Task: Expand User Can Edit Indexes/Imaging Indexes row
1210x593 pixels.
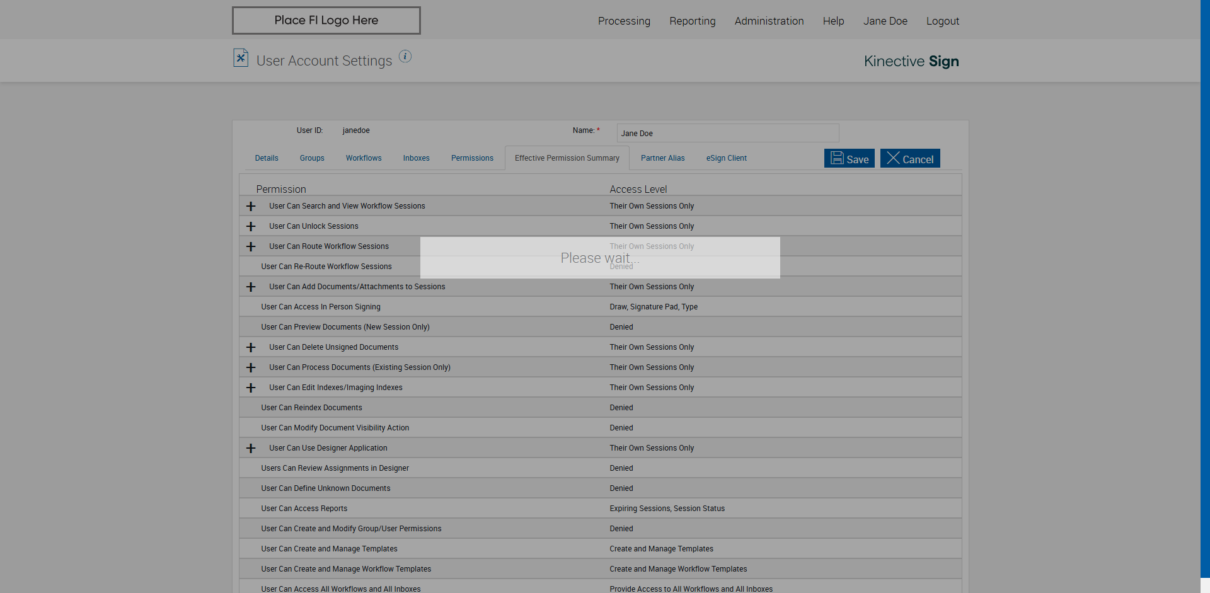Action: tap(251, 388)
